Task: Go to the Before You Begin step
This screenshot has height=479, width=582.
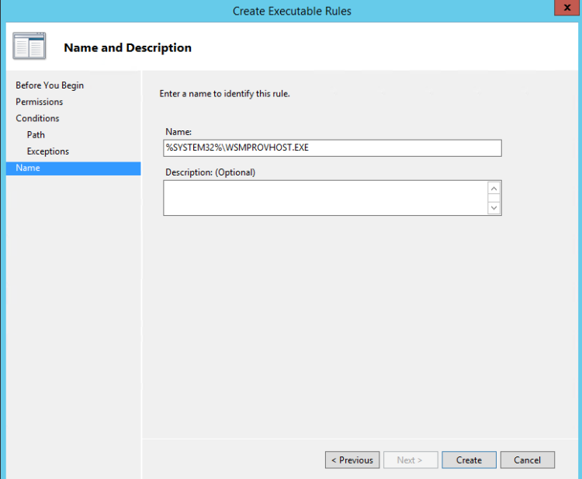Action: (x=50, y=85)
